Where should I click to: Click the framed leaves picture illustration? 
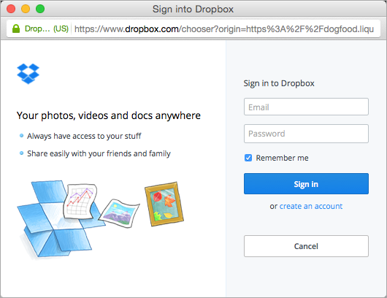(164, 204)
